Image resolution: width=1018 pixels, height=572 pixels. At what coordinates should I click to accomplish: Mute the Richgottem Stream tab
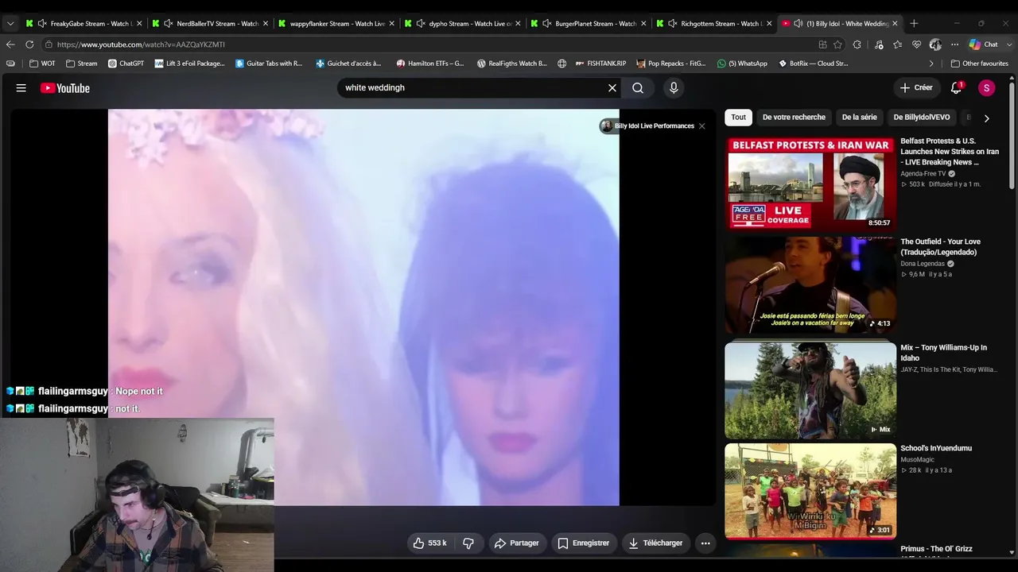point(672,24)
